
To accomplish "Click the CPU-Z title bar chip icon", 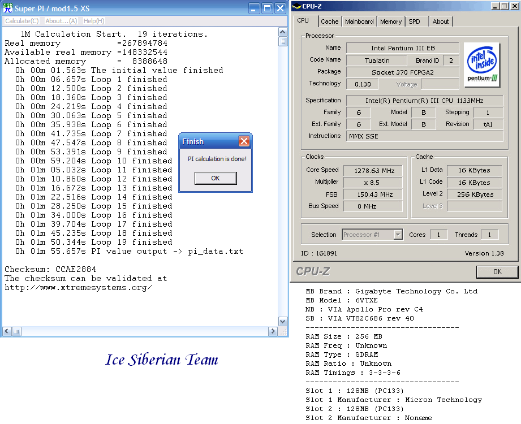I will [x=296, y=6].
